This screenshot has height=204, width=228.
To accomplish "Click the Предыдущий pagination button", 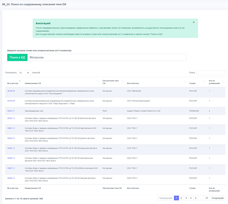I will (x=166, y=198).
